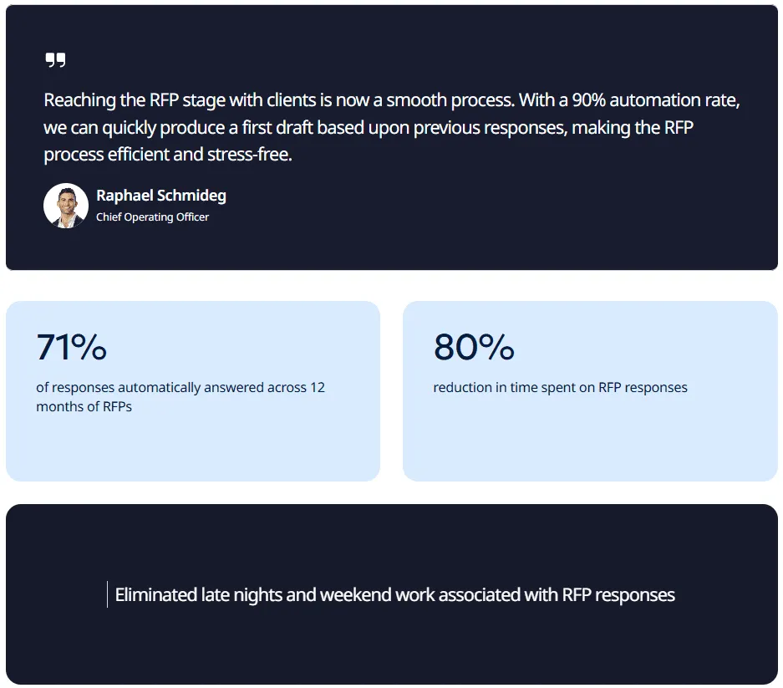Click the dark testimonial card background

coord(392,137)
